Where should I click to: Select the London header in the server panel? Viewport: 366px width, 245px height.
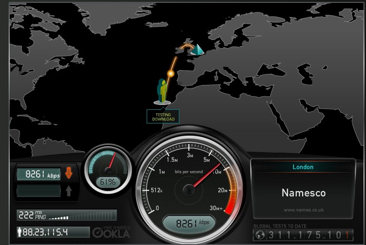(303, 167)
